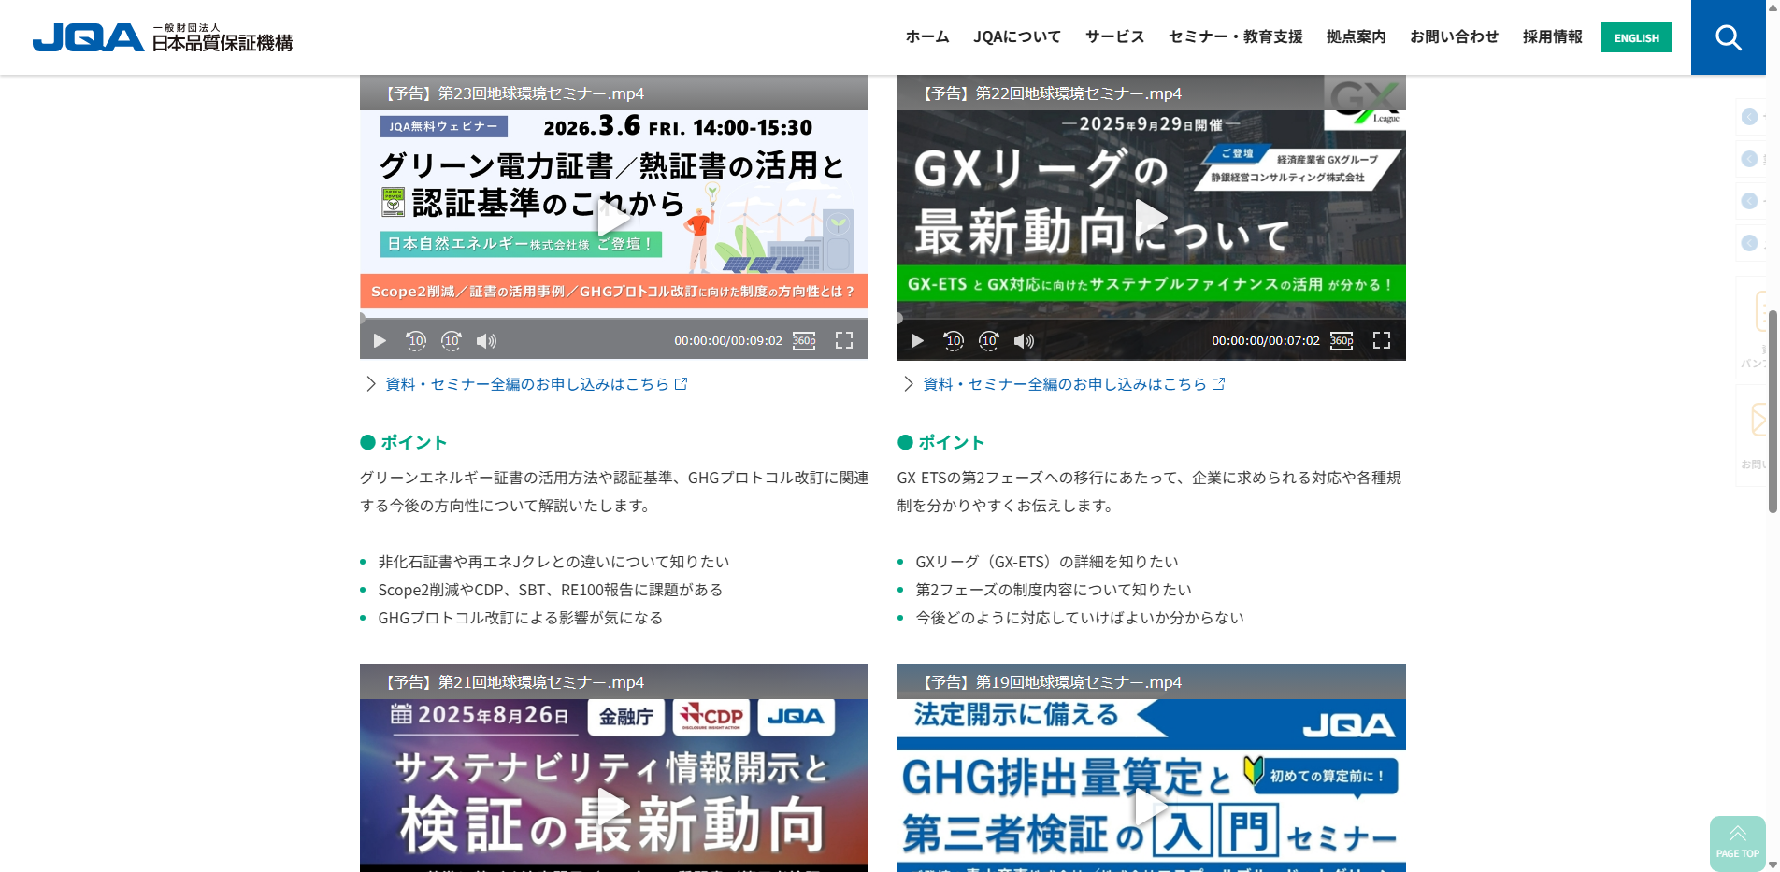Open the セミナー・教育支援 menu

[x=1234, y=36]
